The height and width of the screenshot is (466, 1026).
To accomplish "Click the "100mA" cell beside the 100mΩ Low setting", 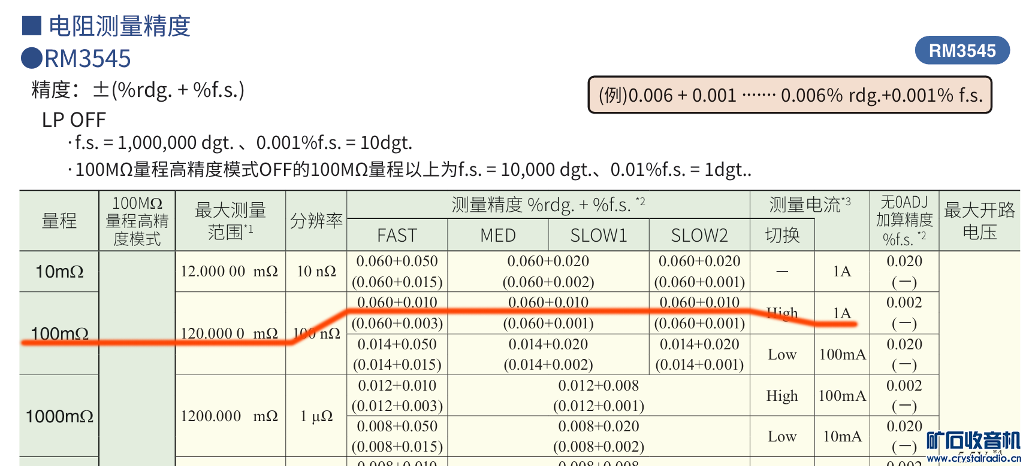I will 842,354.
